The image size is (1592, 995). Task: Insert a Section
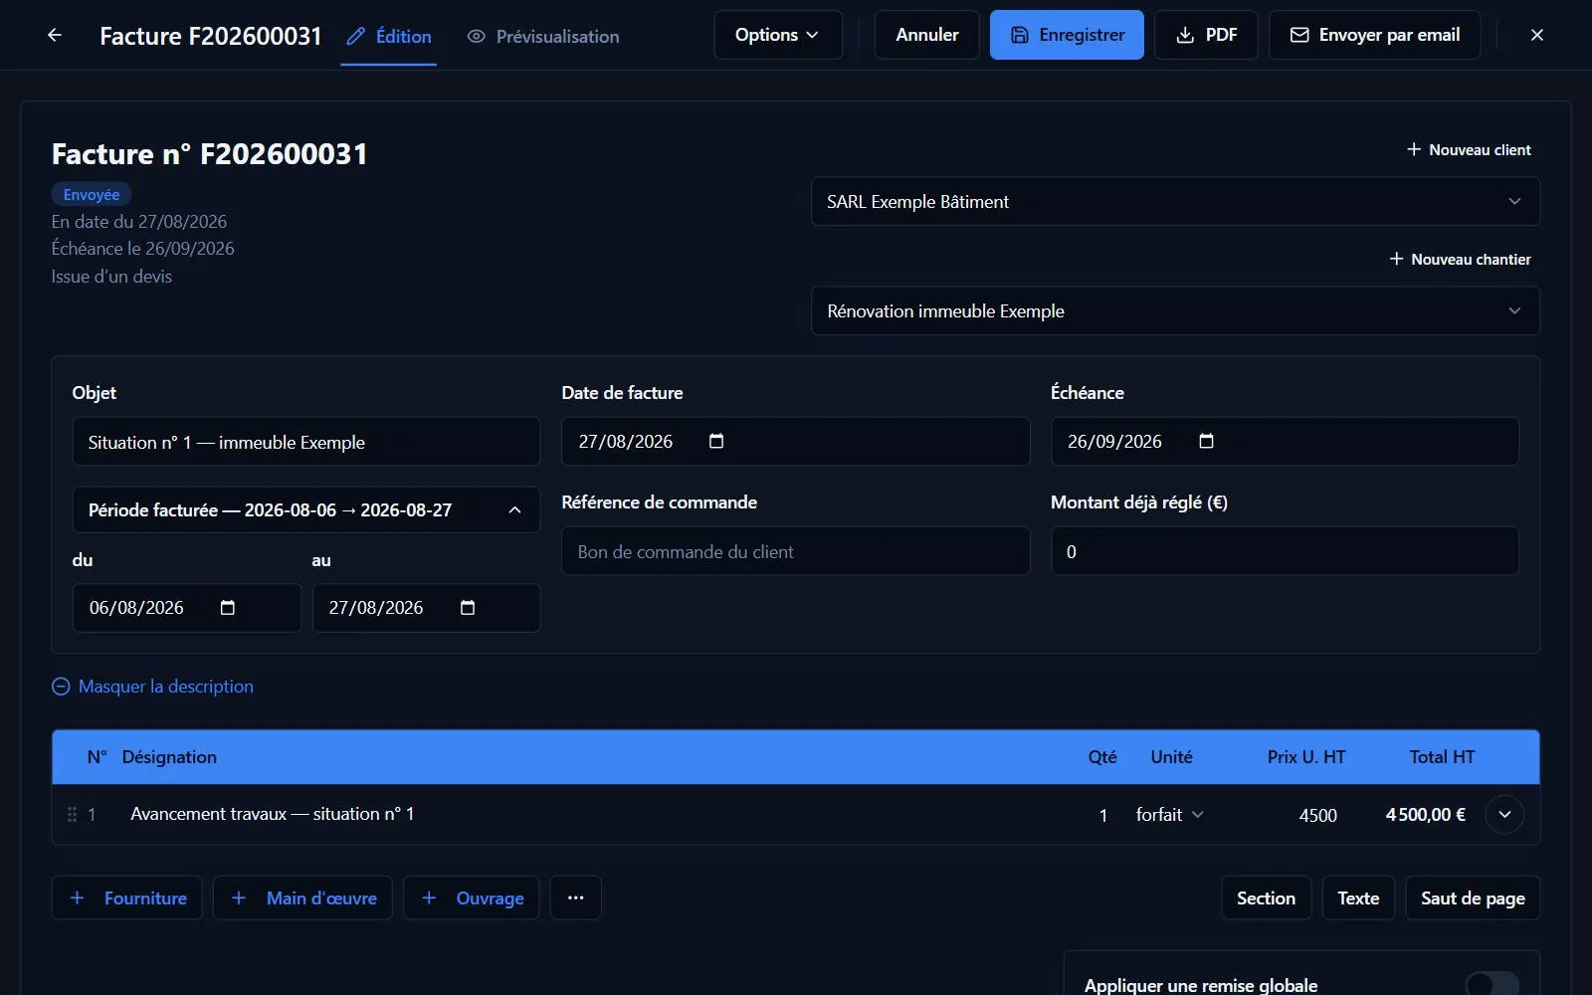(x=1266, y=897)
